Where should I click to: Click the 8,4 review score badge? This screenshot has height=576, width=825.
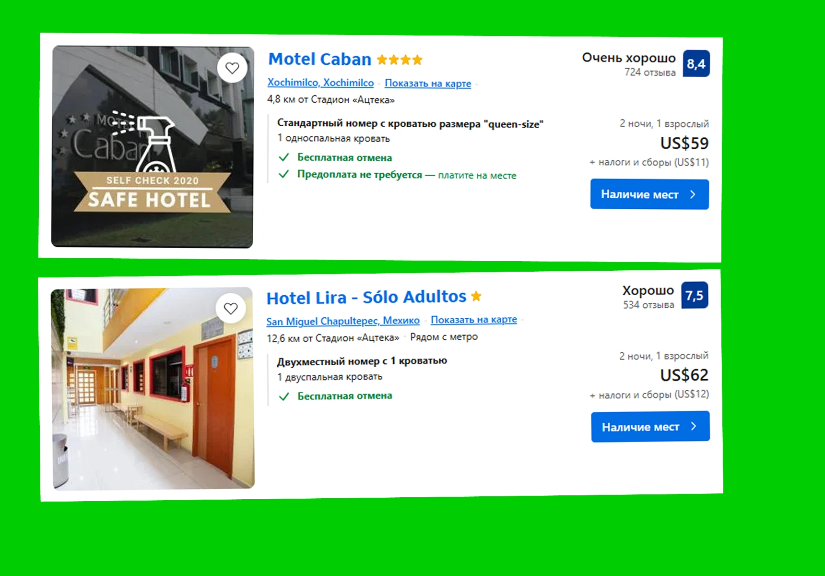point(696,64)
